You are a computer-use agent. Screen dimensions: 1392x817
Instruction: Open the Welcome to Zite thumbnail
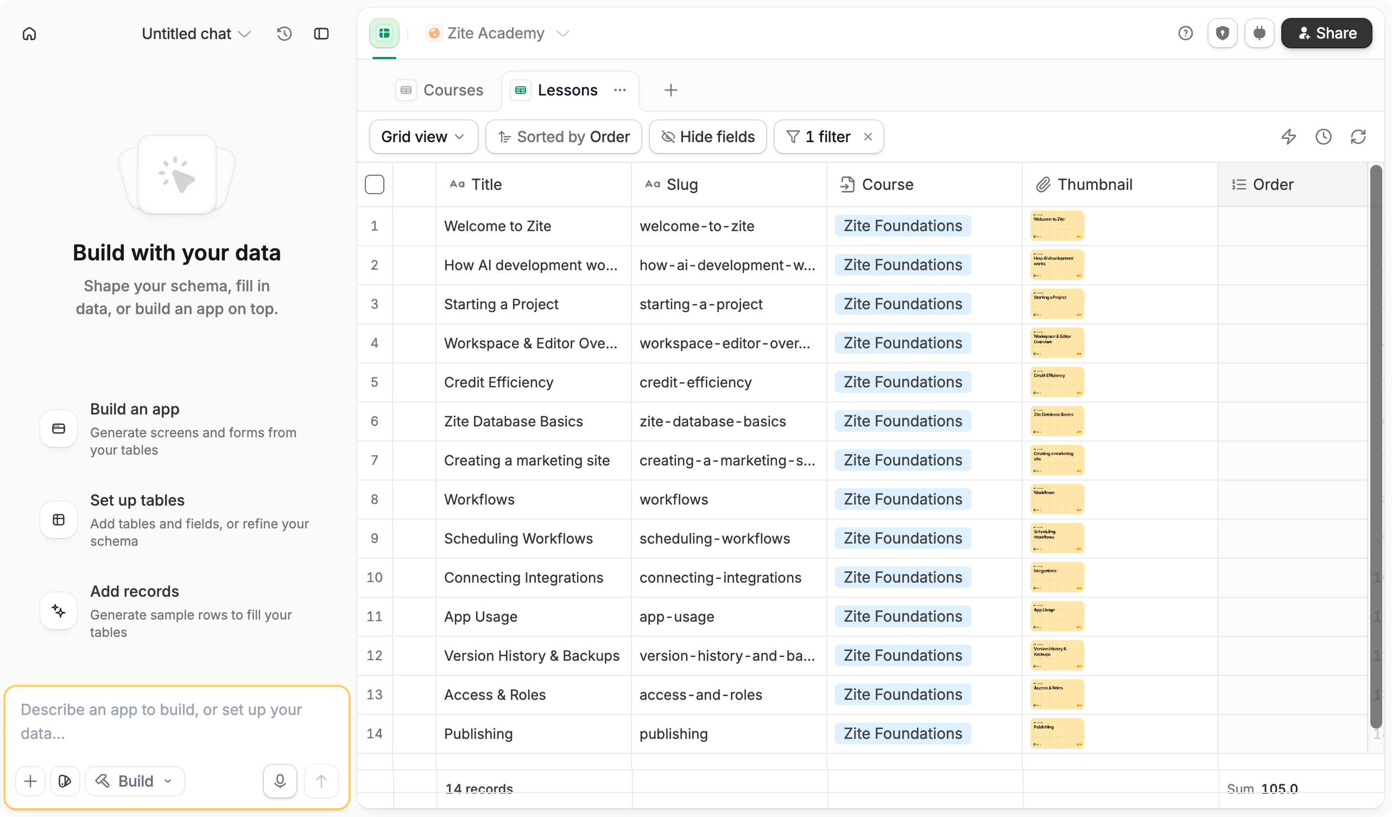coord(1057,226)
